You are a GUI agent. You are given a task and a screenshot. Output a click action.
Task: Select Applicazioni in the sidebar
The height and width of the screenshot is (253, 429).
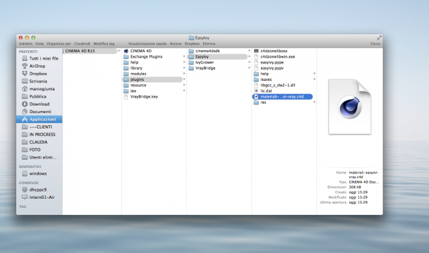[x=39, y=119]
